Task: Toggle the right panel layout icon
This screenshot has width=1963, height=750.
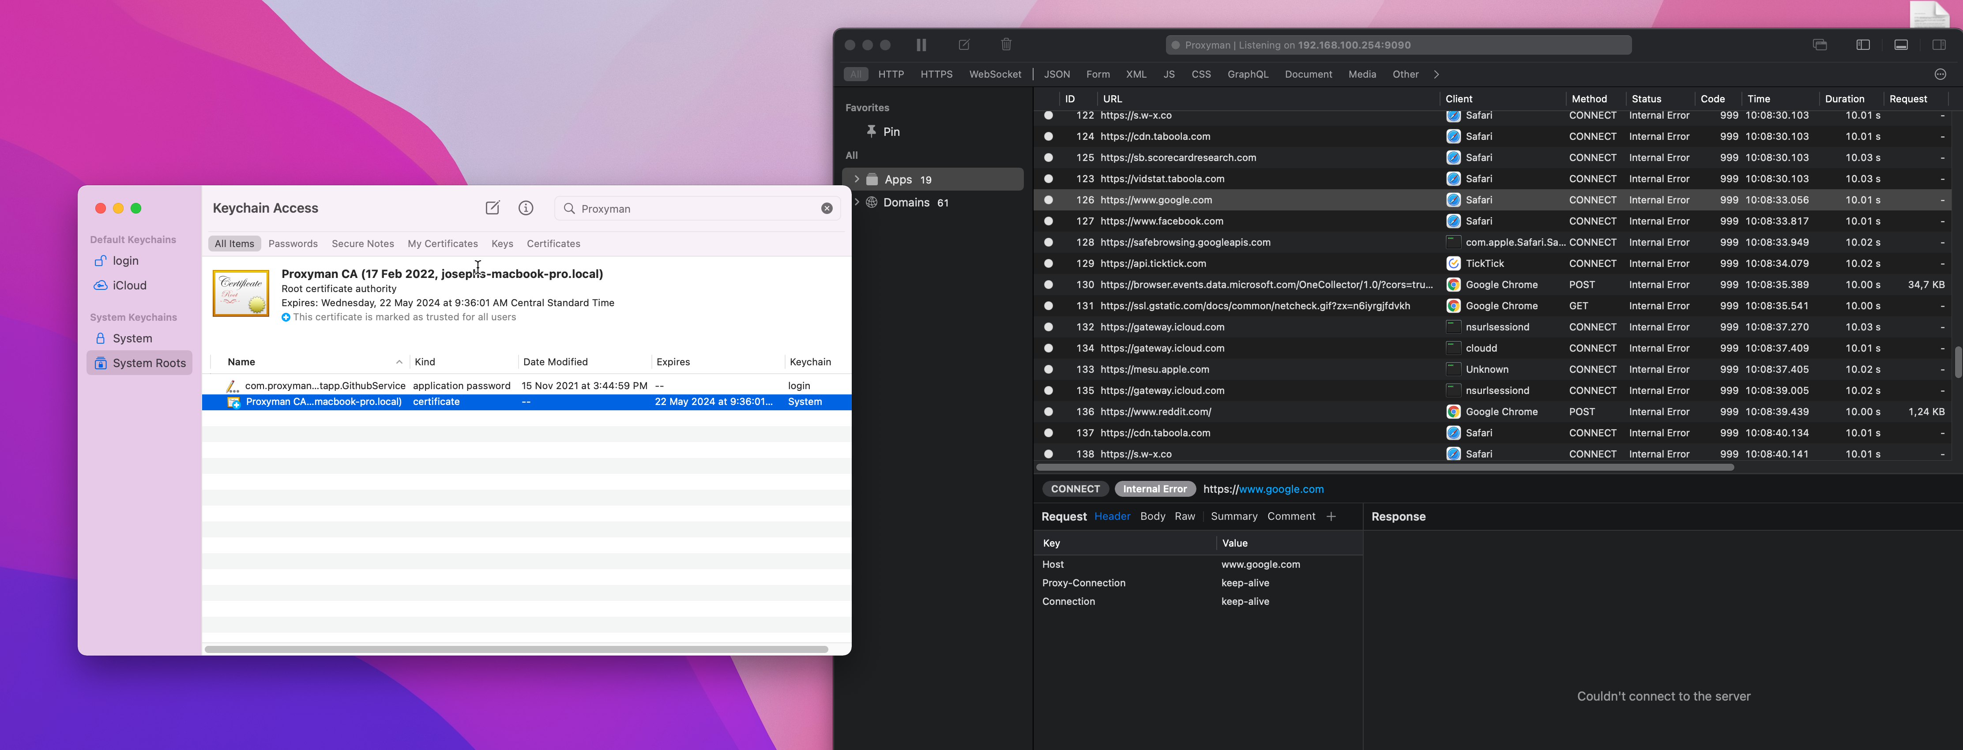Action: (1939, 45)
